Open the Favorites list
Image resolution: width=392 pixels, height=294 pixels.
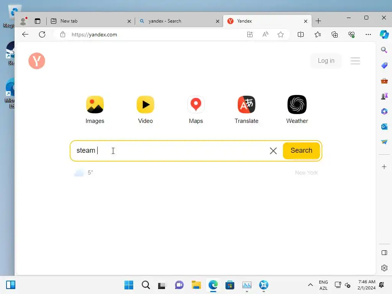[317, 34]
